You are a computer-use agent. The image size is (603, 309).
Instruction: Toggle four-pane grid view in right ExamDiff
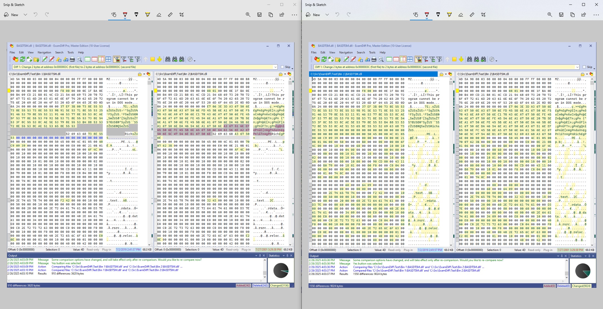point(410,59)
